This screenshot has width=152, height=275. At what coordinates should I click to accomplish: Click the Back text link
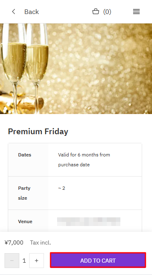tap(32, 12)
